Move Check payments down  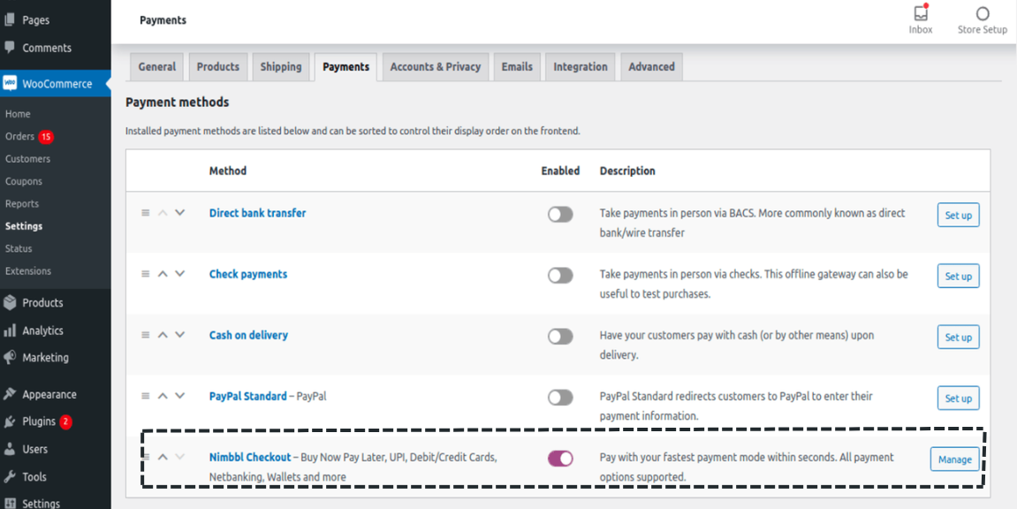pos(180,274)
